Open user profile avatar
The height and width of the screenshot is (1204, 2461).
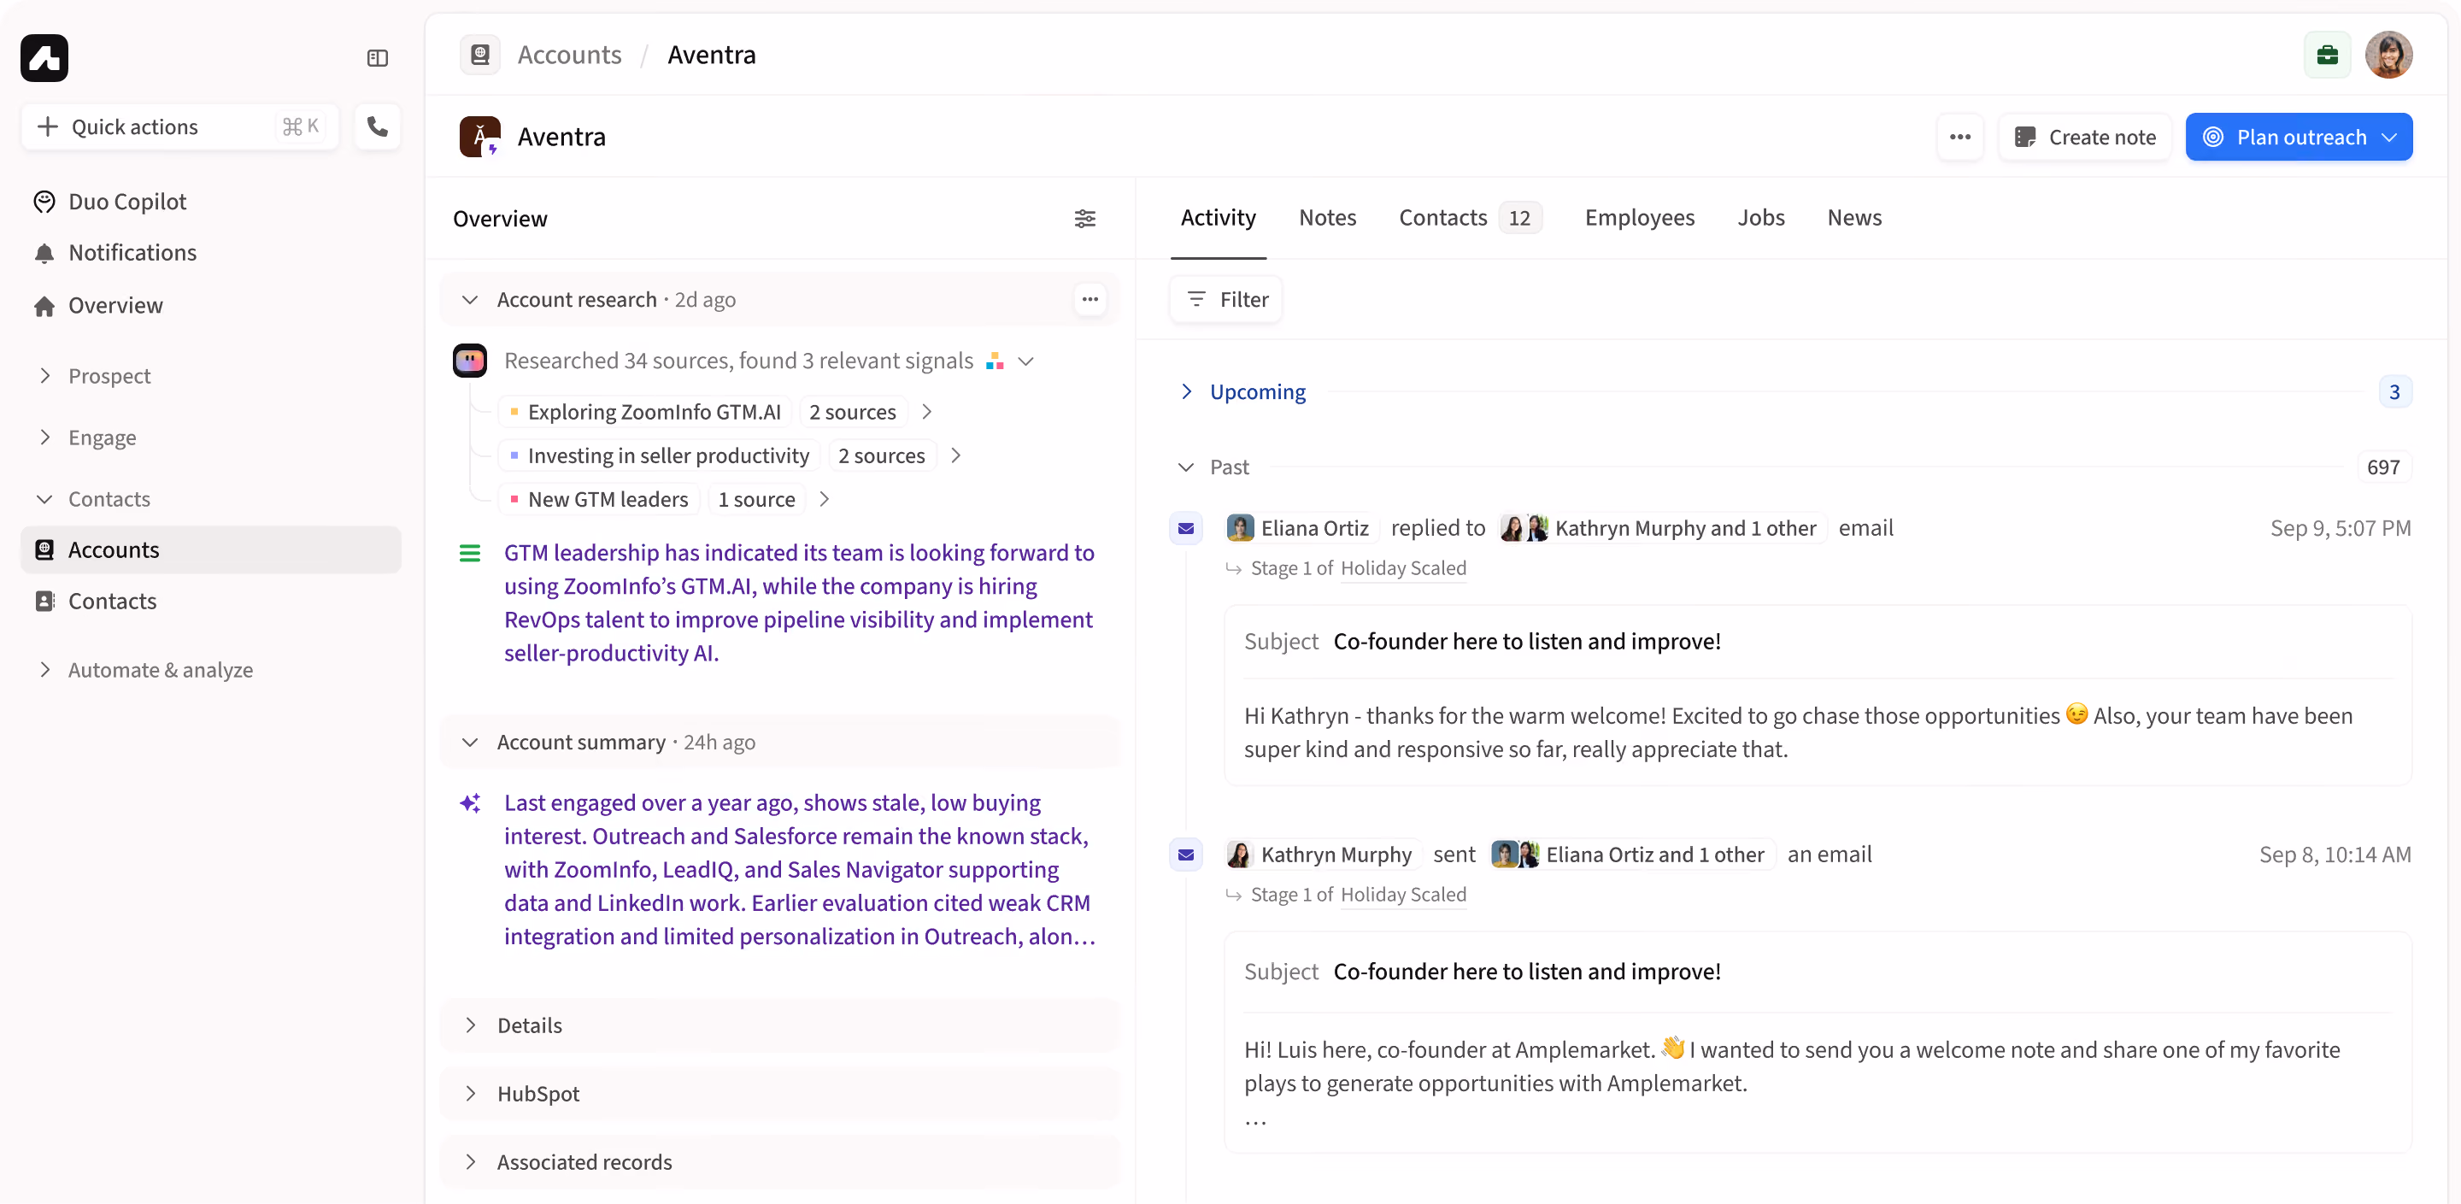pos(2388,55)
